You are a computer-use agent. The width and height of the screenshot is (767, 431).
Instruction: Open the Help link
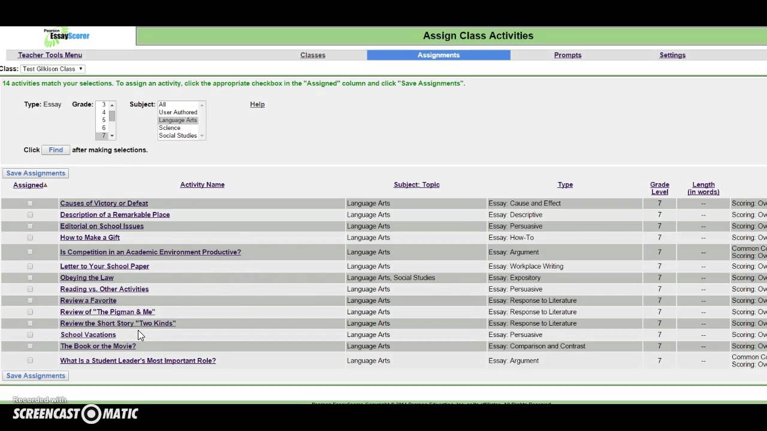tap(257, 104)
